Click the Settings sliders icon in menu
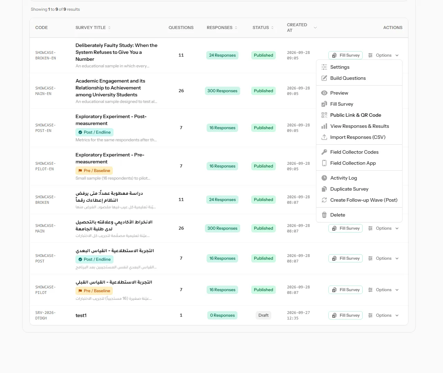This screenshot has width=443, height=373. tap(324, 67)
